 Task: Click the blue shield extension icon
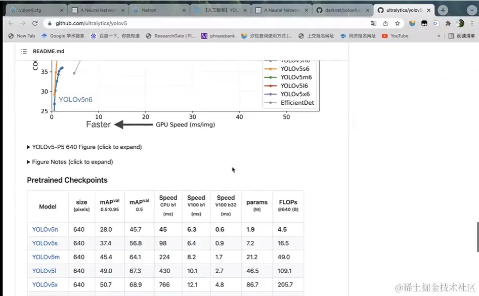412,23
